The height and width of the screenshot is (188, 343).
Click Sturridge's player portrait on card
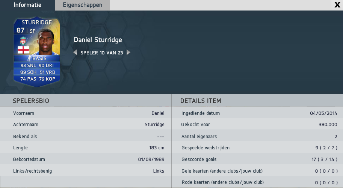click(x=45, y=42)
